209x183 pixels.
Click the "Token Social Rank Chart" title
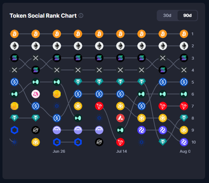[43, 16]
